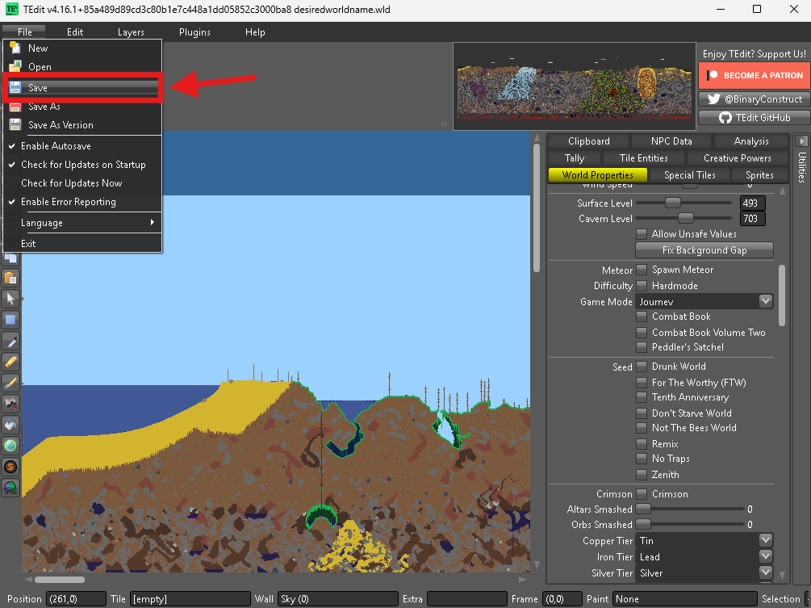
Task: Enable the Hardmode checkbox
Action: click(x=642, y=286)
